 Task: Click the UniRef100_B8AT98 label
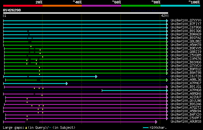(x=186, y=73)
